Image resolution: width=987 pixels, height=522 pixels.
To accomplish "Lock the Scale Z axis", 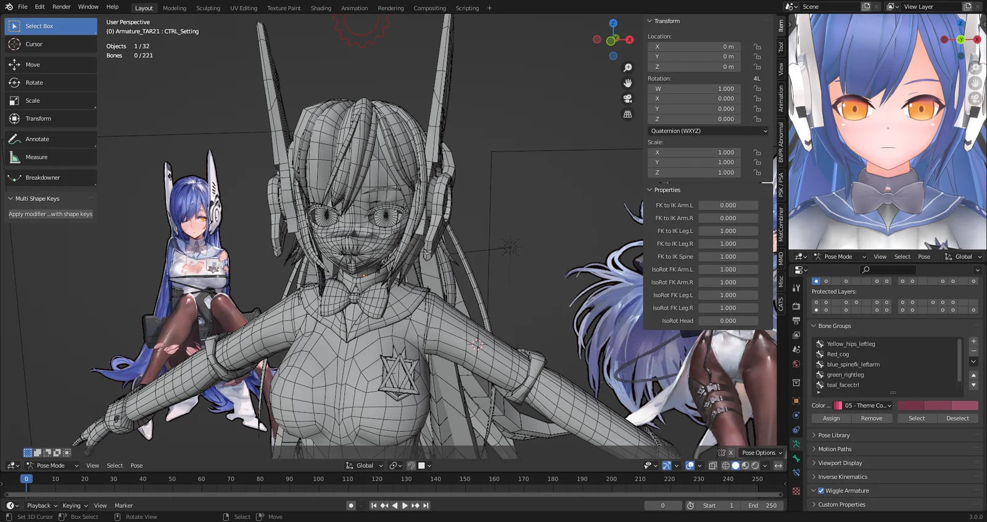I will point(757,173).
